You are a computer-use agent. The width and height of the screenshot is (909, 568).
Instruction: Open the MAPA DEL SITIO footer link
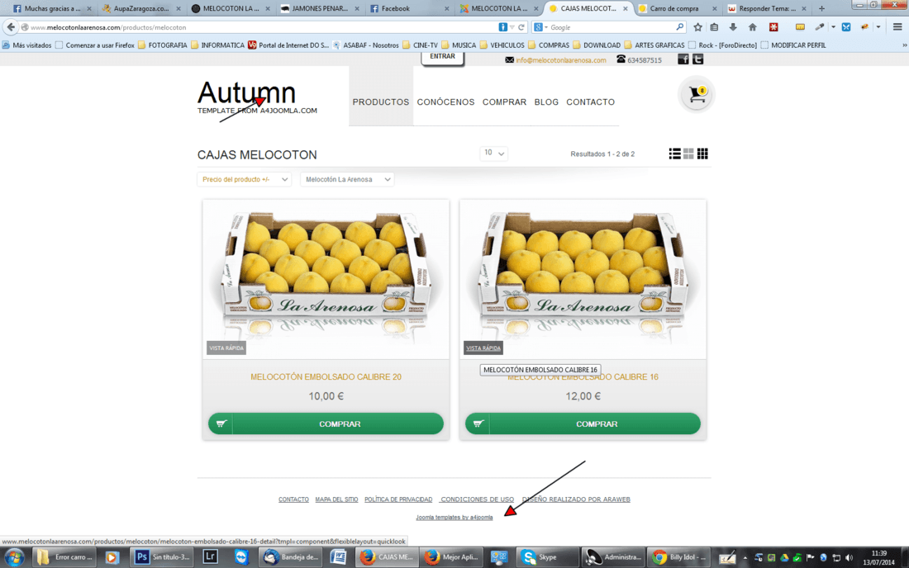click(336, 499)
